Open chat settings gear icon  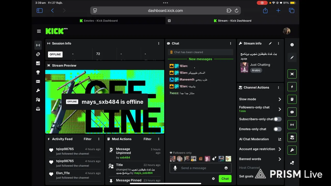coord(213,179)
